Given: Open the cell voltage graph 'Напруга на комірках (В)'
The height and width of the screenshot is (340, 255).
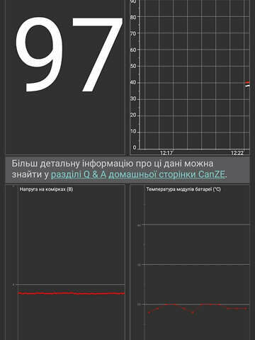Looking at the screenshot, I should [x=65, y=262].
